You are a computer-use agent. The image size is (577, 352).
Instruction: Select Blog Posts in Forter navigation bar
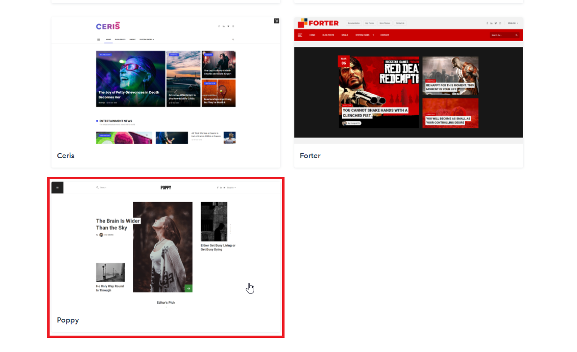pos(329,35)
